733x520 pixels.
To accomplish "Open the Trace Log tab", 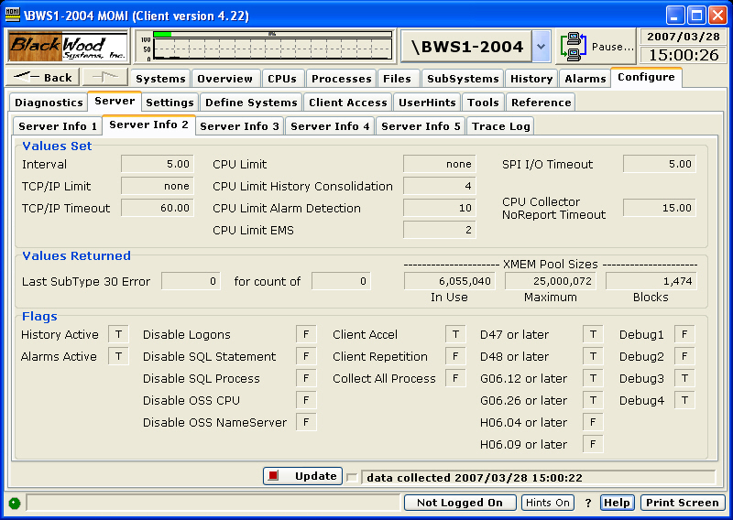I will (x=500, y=126).
